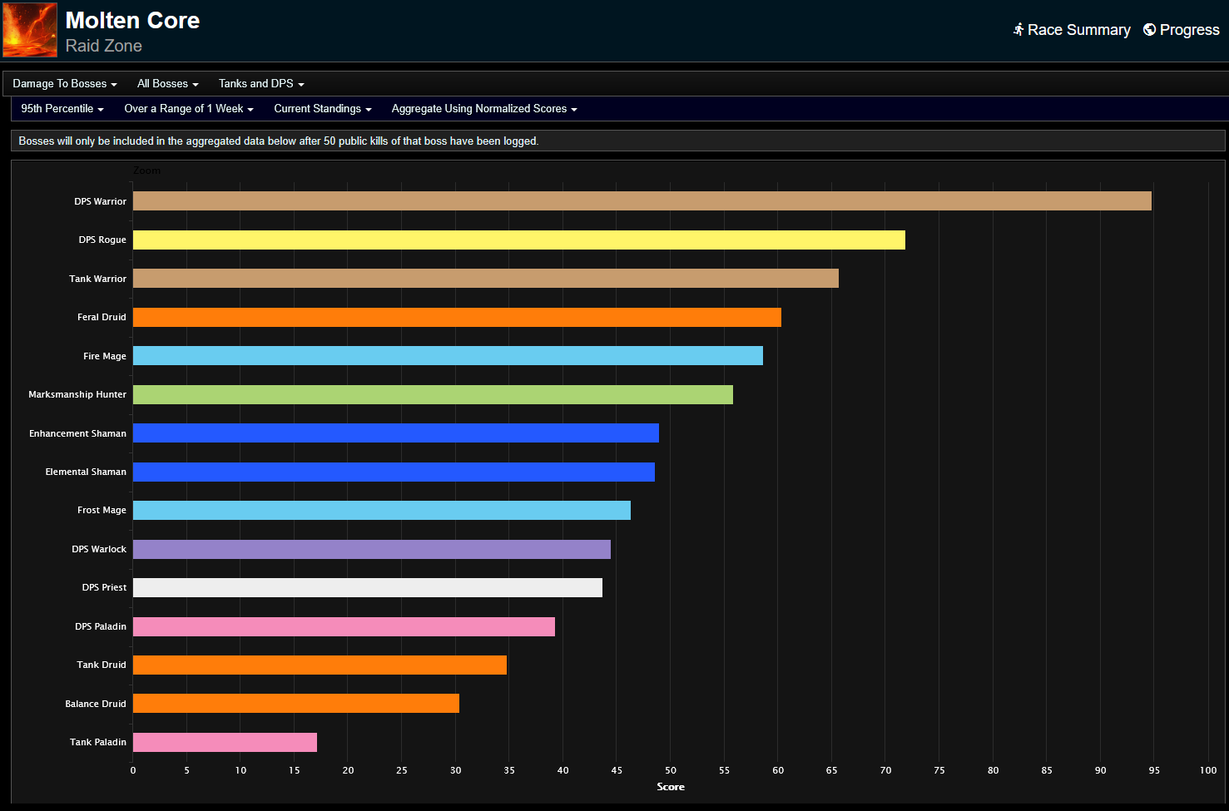Viewport: 1229px width, 811px height.
Task: Click the Molten Core title text
Action: (132, 20)
